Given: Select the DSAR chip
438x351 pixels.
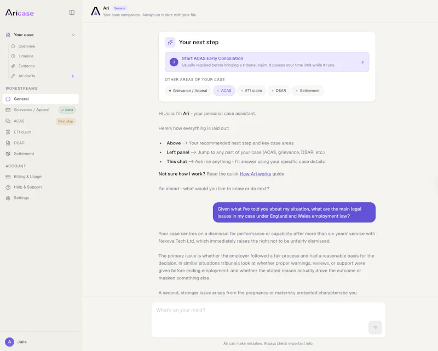Looking at the screenshot, I should pyautogui.click(x=279, y=91).
